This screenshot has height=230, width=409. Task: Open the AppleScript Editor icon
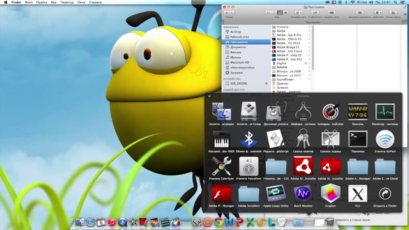275,139
